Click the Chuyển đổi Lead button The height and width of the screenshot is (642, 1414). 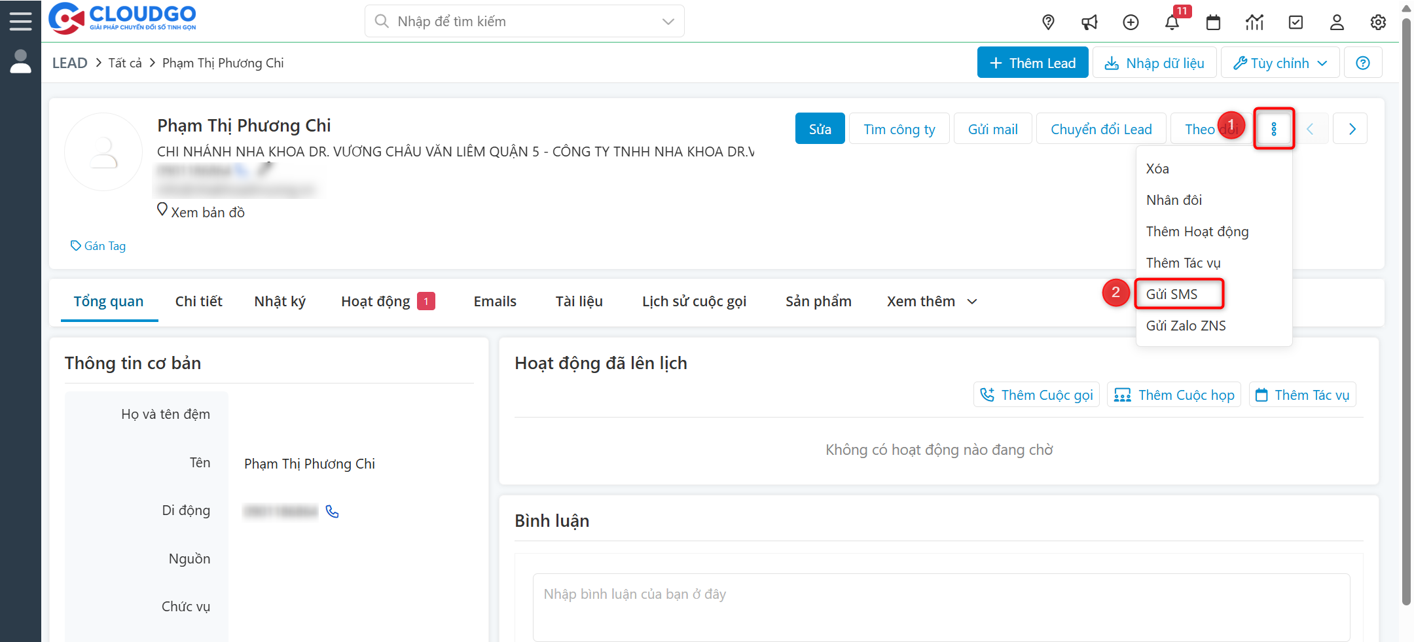(1101, 129)
